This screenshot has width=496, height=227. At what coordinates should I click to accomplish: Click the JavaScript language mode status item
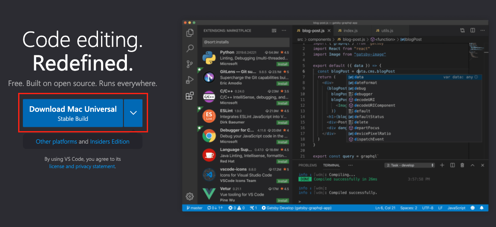[x=456, y=208]
